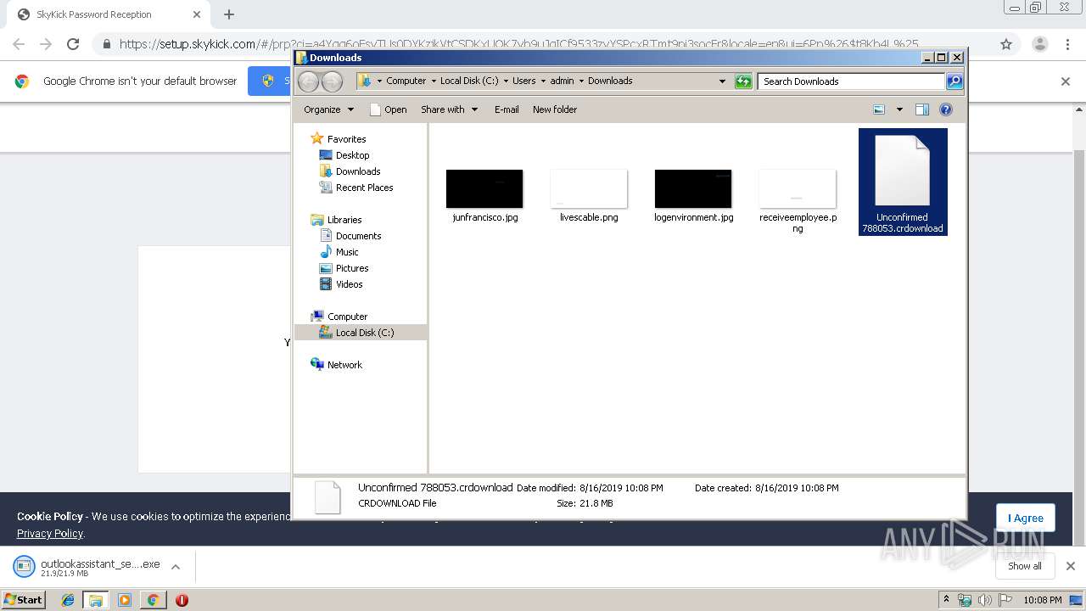
Task: Click the search magnifier icon in Explorer
Action: [954, 81]
